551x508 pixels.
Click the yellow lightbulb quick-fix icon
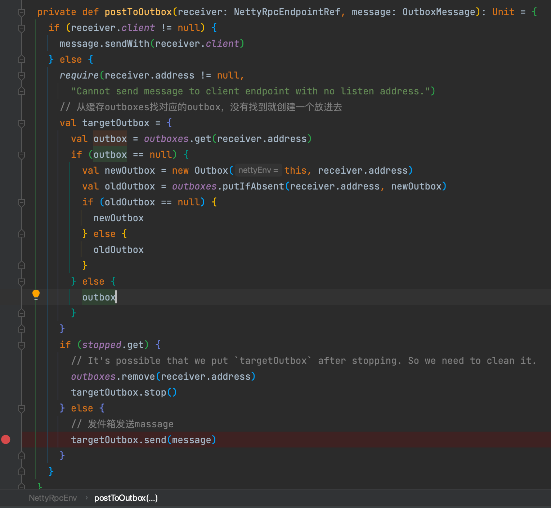click(36, 295)
